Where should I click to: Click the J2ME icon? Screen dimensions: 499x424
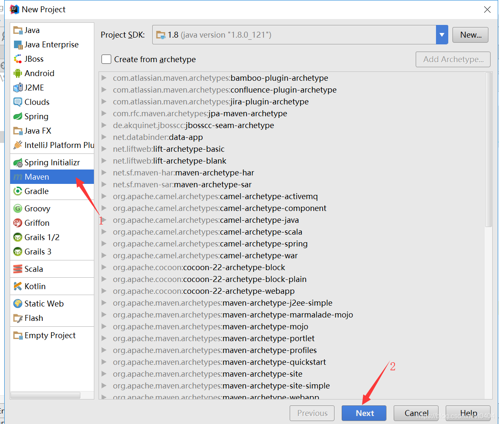tap(18, 88)
